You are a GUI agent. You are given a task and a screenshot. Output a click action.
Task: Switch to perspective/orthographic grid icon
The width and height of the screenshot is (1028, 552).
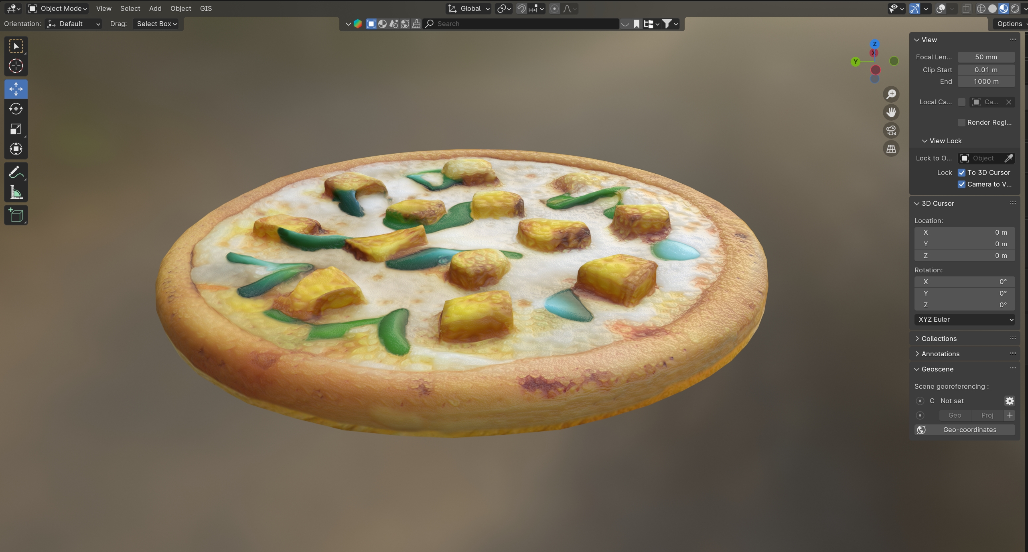click(891, 149)
